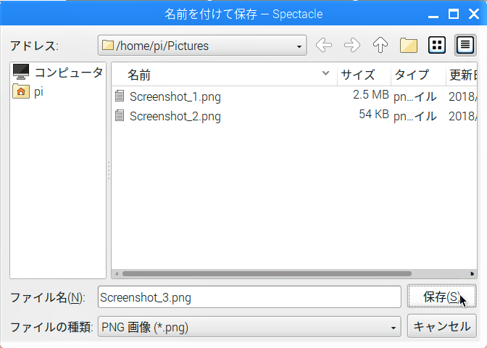
Task: Navigate to parent folder with up arrow
Action: pos(380,46)
